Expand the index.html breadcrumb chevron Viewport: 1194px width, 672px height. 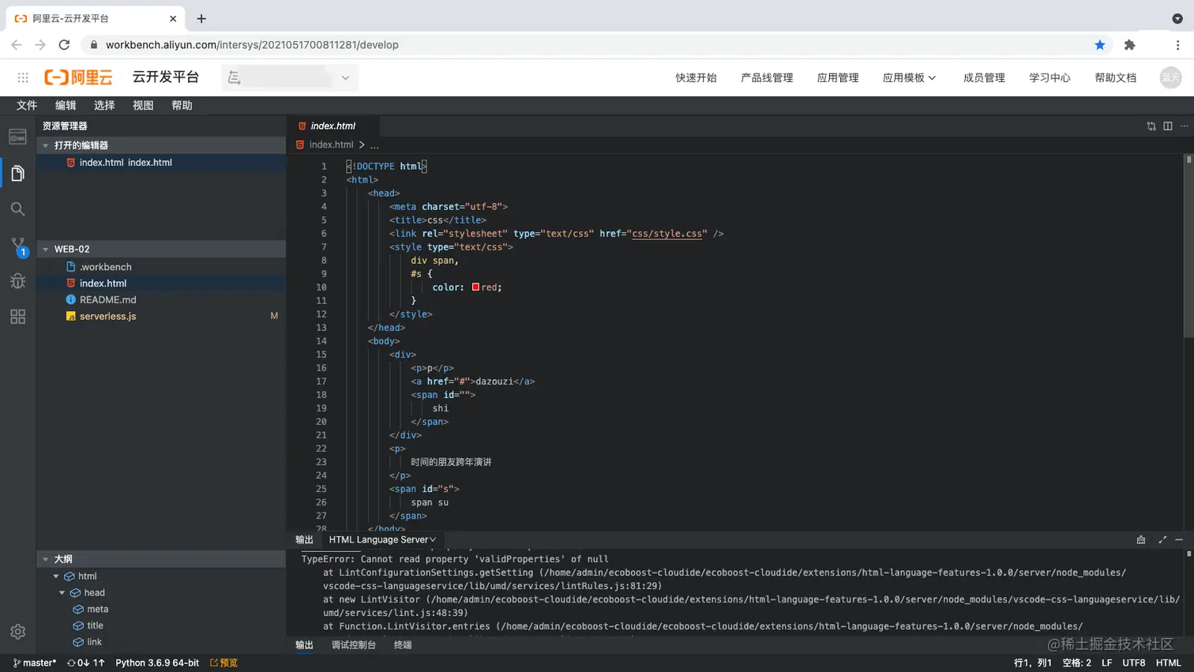click(x=362, y=145)
